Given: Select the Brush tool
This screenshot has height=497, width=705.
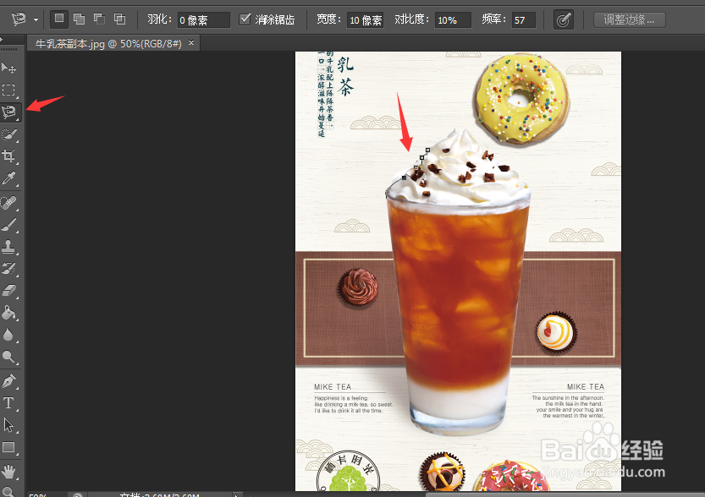Looking at the screenshot, I should (x=9, y=225).
